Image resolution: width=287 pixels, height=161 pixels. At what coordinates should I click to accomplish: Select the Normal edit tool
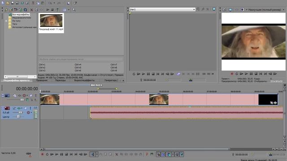point(93,154)
